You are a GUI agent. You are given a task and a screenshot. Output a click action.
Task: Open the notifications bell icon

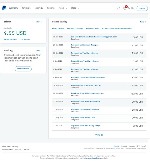[118, 8]
